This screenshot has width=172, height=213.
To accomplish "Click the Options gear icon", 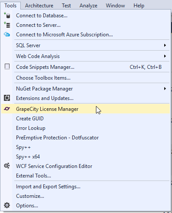I will click(7, 205).
